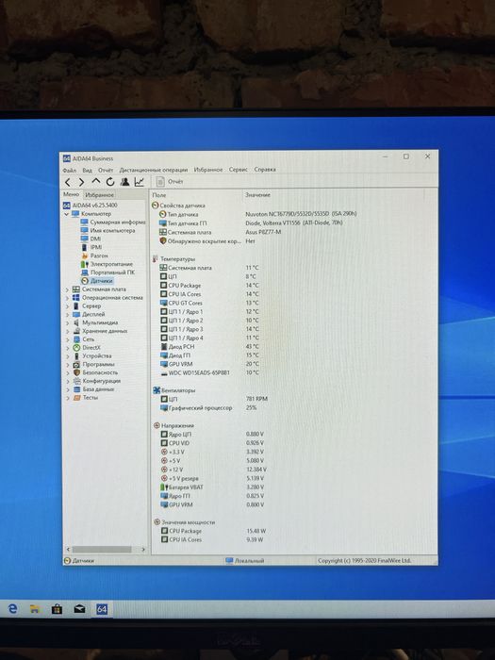Select the Электропитание tree item
Image resolution: width=495 pixels, height=660 pixels.
pyautogui.click(x=107, y=264)
